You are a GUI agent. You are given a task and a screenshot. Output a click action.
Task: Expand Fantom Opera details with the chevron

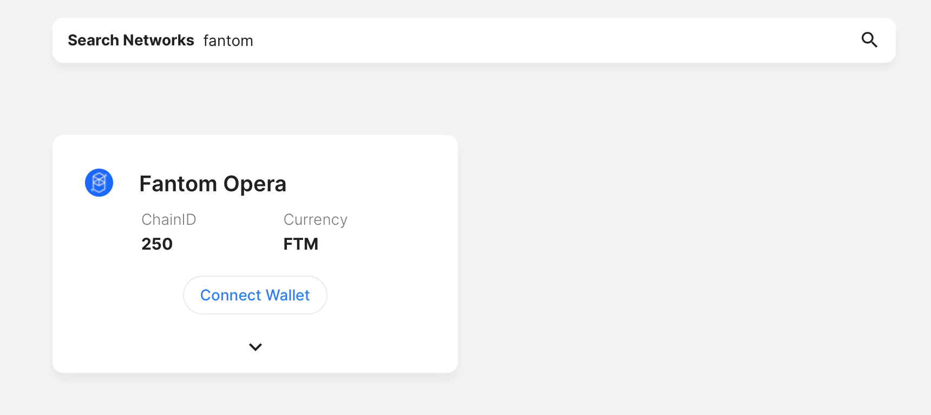click(255, 347)
